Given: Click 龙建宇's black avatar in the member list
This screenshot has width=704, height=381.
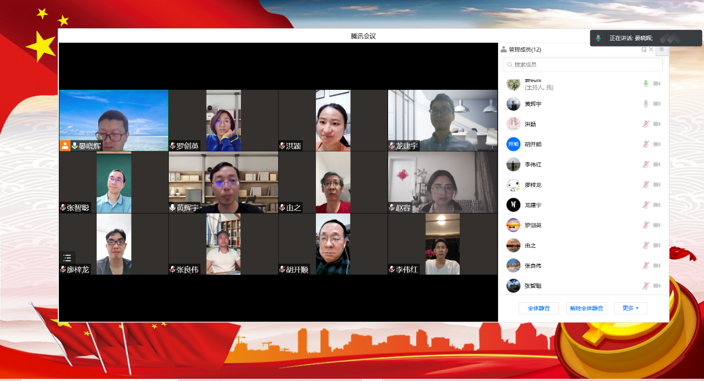Looking at the screenshot, I should pos(513,205).
